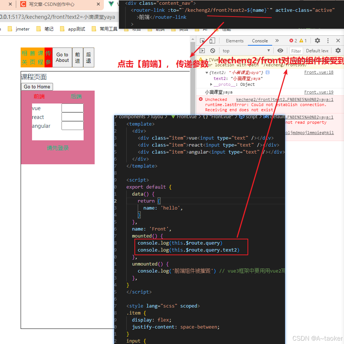Screen dimensions: 344x344
Task: Switch to the Elements tab
Action: [x=235, y=41]
